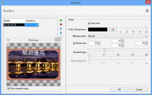152x95 pixels.
Task: Click the bridge preview image
Action: [33, 64]
